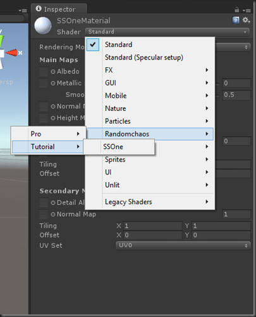Open the Inspector panel options menu icon
The image size is (256, 317).
[247, 10]
